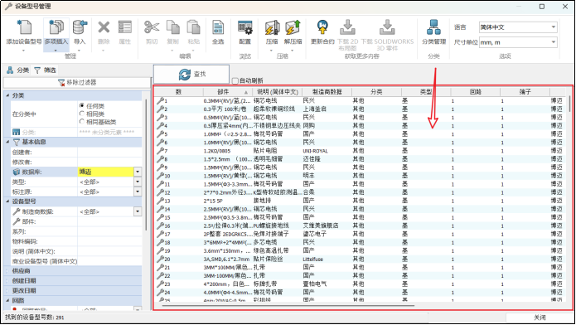Collapse the 基本信息 section
Screen dimensions: 576x325
coord(7,142)
